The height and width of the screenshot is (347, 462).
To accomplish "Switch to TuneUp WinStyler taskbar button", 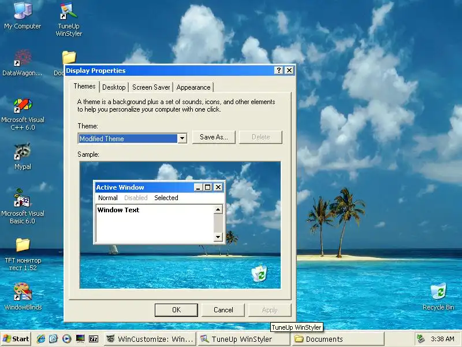I will 243,339.
